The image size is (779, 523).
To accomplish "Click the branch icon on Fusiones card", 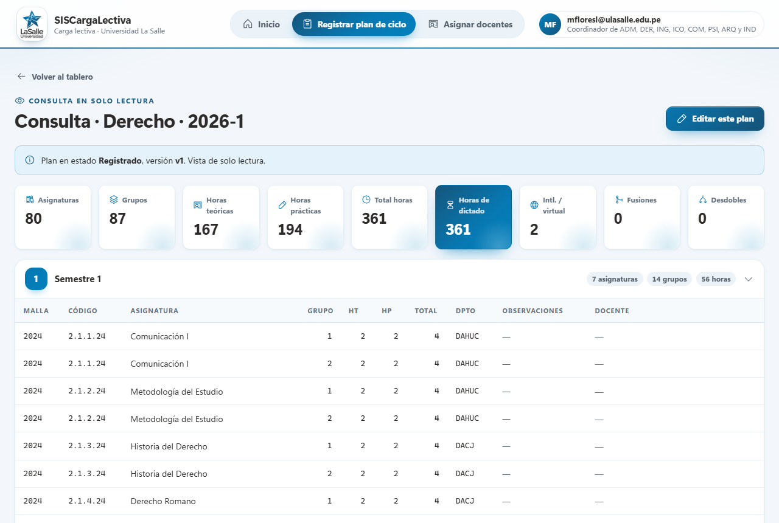I will 619,199.
